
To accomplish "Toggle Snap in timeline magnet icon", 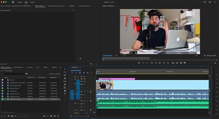I will tap(76, 73).
